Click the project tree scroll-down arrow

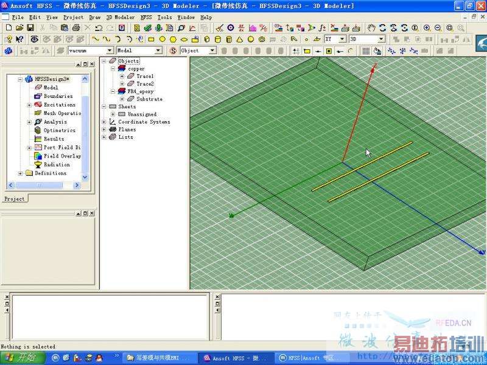coord(85,177)
